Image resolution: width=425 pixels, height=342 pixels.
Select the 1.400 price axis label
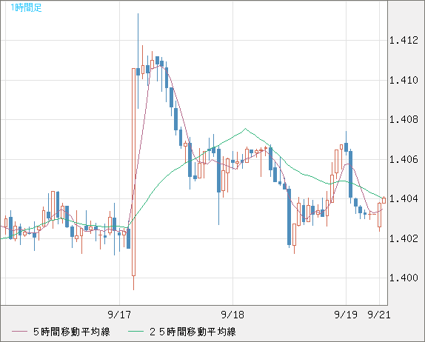[x=404, y=278]
